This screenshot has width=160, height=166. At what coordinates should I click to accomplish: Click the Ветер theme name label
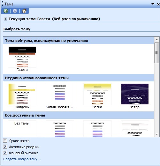[x=134, y=107]
